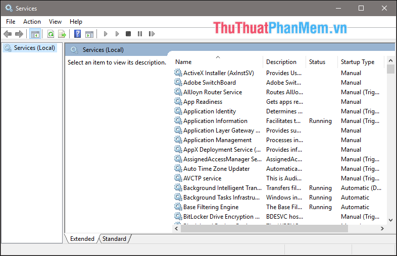Image resolution: width=397 pixels, height=256 pixels.
Task: Click the Refresh toolbar icon
Action: click(x=51, y=34)
